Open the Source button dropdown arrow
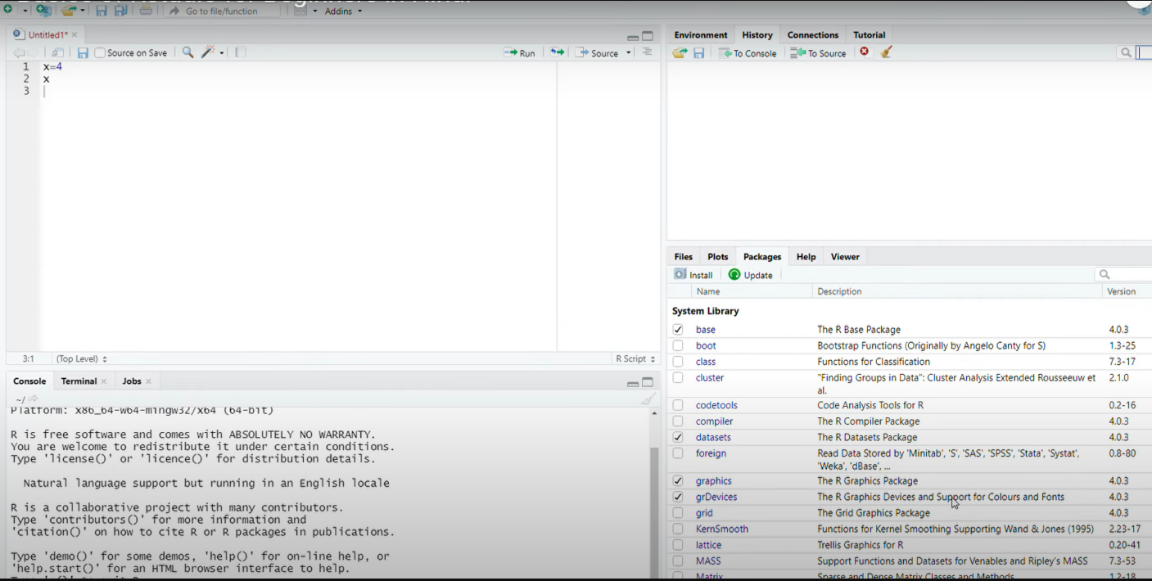Screen dimensions: 1152x581 pyautogui.click(x=629, y=53)
